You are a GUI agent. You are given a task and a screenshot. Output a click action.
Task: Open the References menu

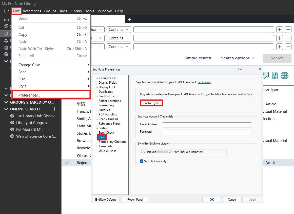pos(32,11)
